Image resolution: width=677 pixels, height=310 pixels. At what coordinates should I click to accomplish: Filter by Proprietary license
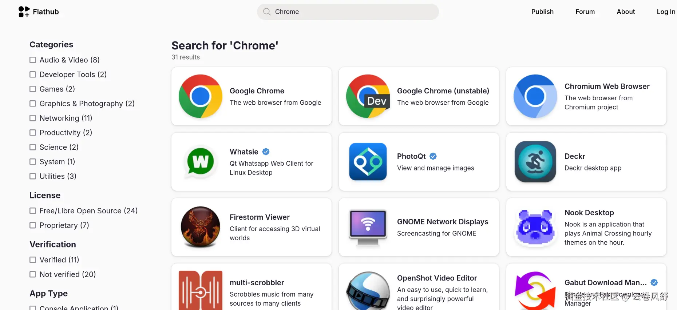click(x=33, y=225)
